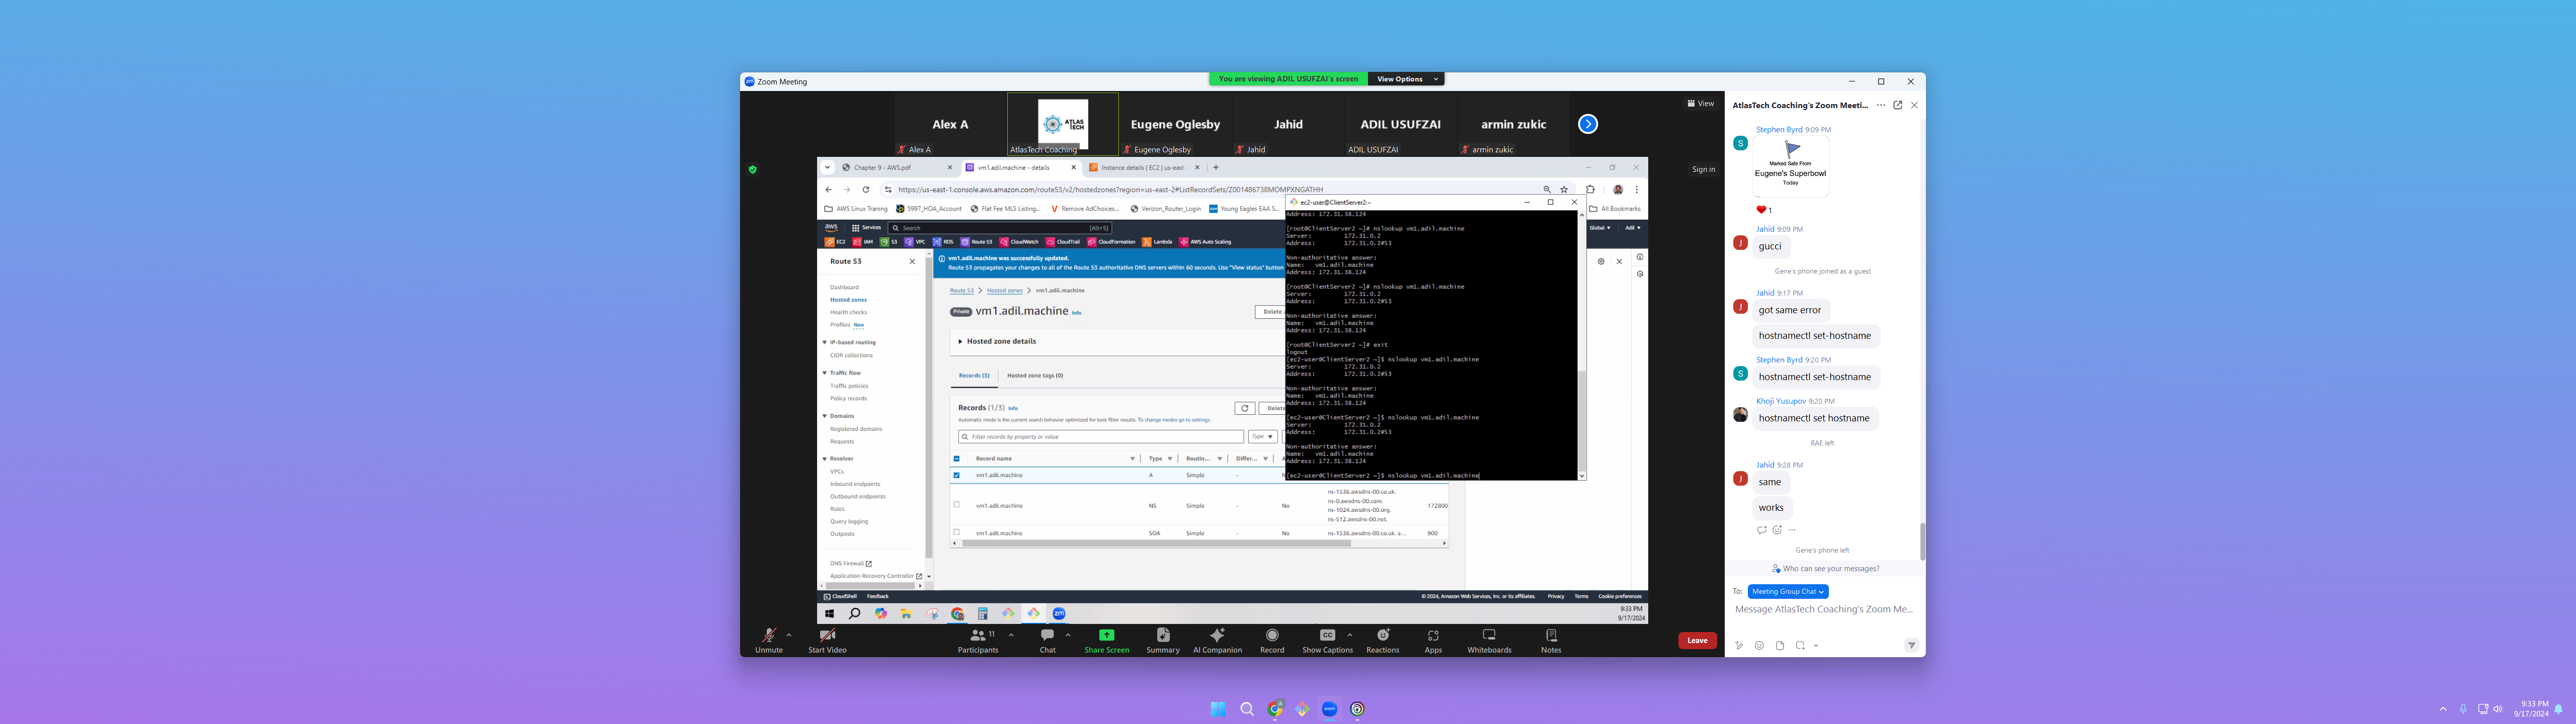Start video from the Zoom toolbar
Image resolution: width=2576 pixels, height=724 pixels.
coord(827,639)
